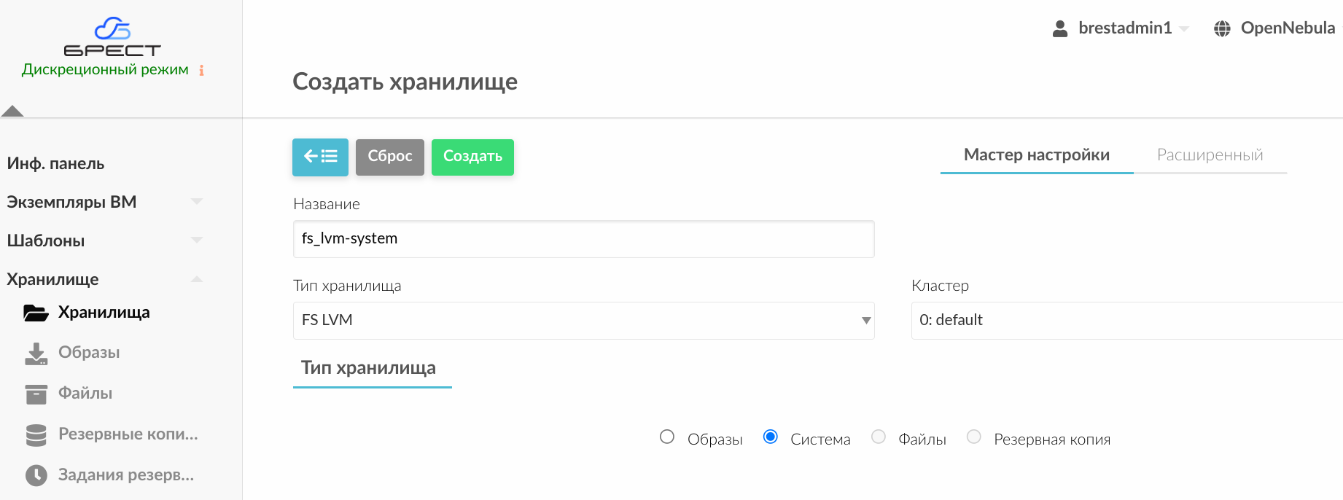1343x500 pixels.
Task: Open Хранилища folder icon in sidebar
Action: click(36, 313)
